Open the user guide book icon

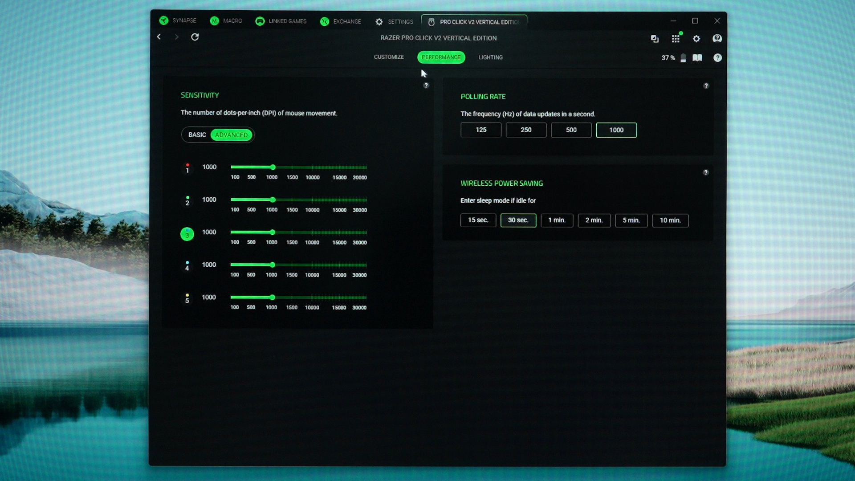(697, 58)
